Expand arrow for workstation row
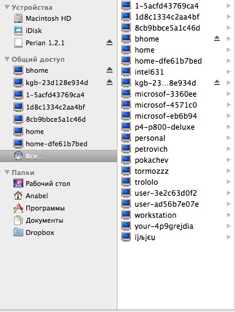The width and height of the screenshot is (235, 312). [229, 215]
